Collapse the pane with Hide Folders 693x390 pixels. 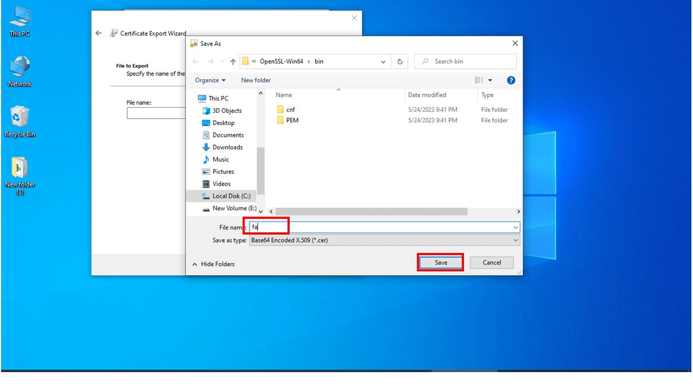point(213,264)
